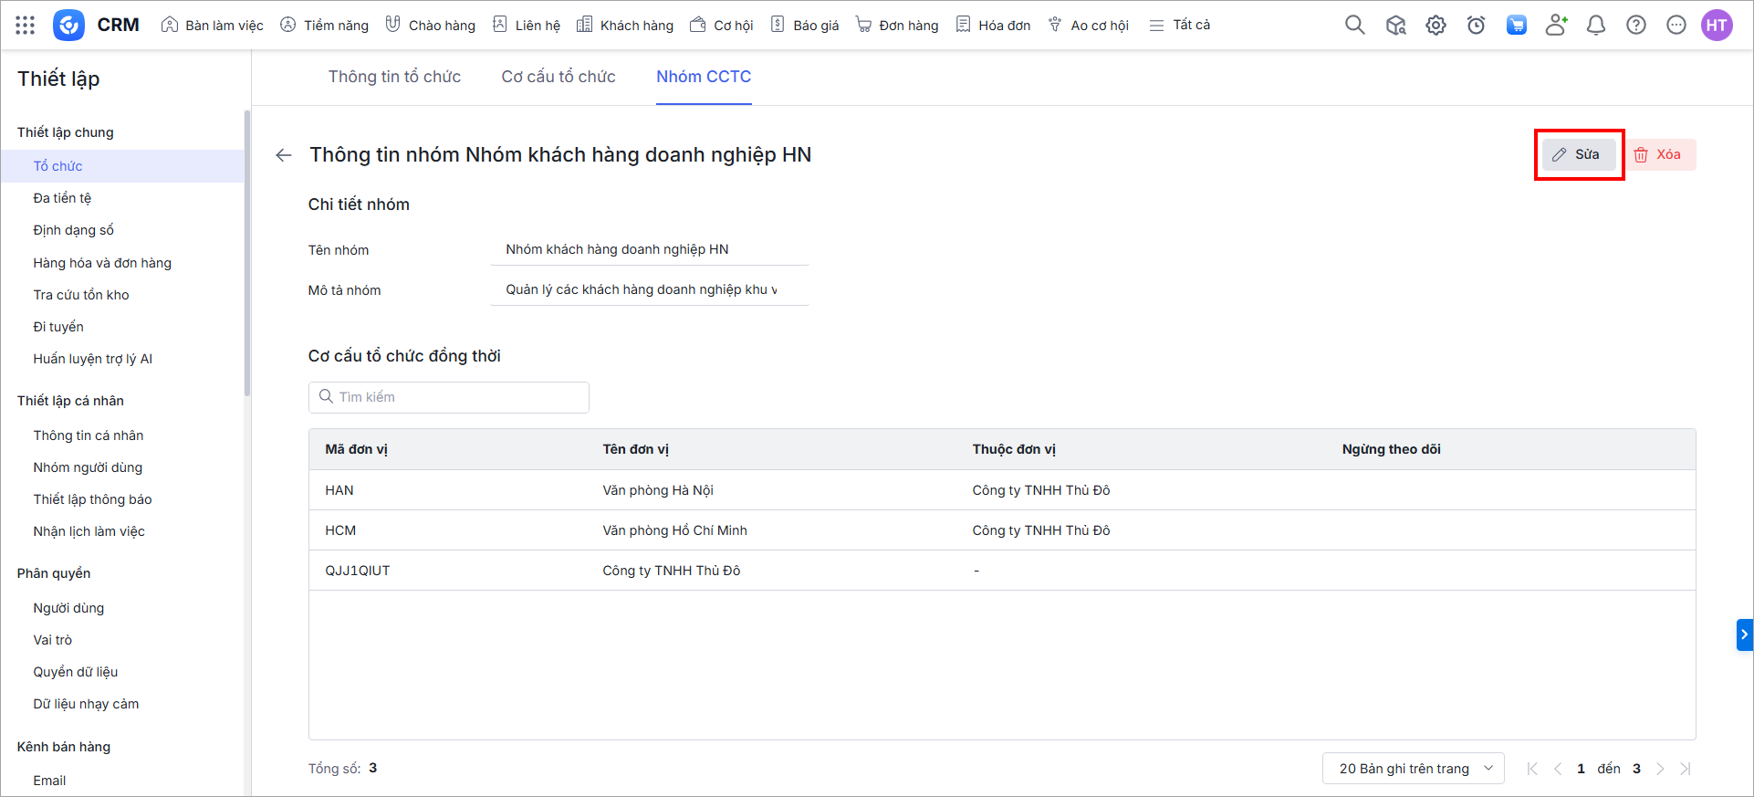
Task: Open the blue shopping cart icon
Action: point(1516,26)
